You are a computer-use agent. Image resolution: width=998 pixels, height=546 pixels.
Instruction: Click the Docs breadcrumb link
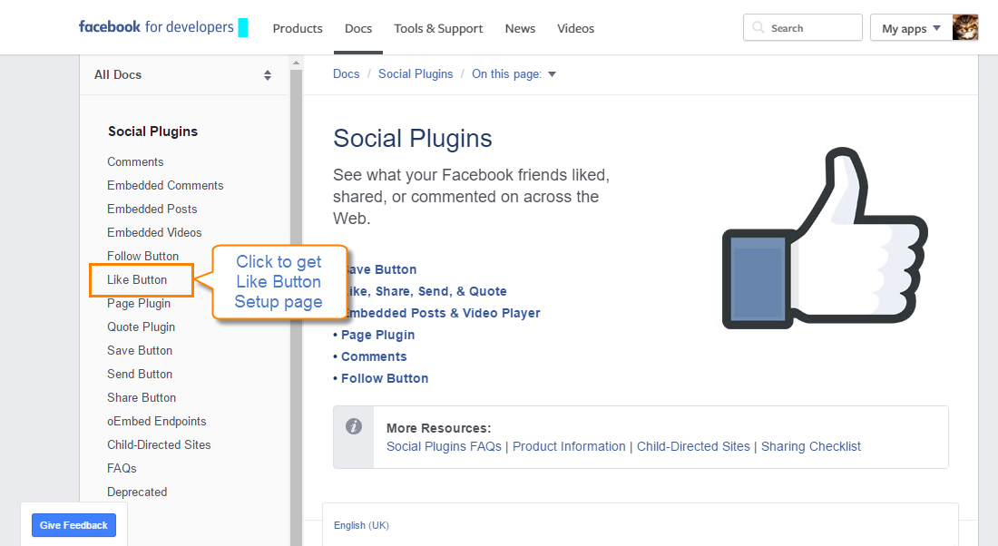tap(347, 73)
